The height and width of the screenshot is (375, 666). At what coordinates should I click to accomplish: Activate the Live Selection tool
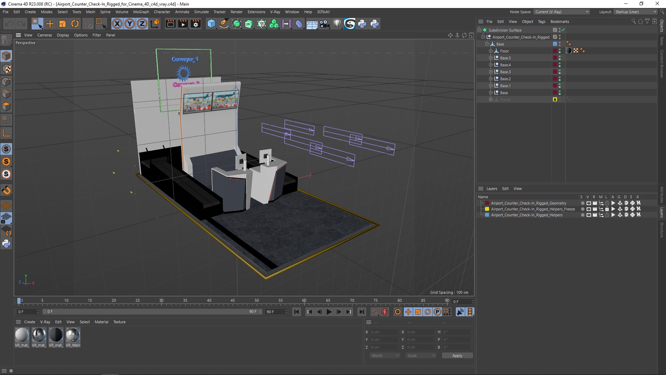(37, 24)
